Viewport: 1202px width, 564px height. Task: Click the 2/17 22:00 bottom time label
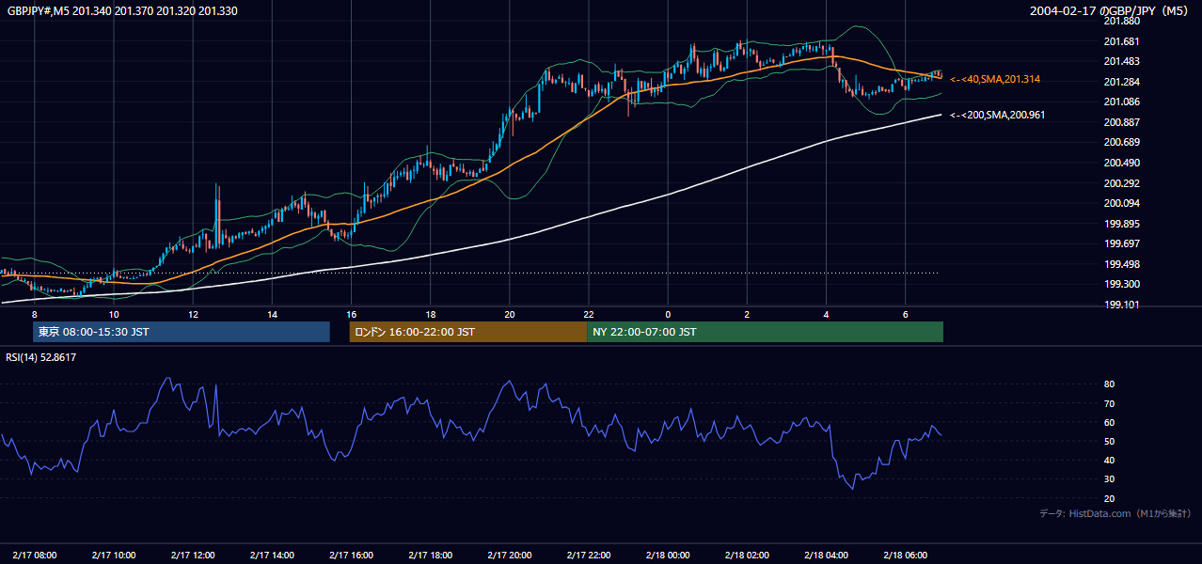click(x=589, y=556)
